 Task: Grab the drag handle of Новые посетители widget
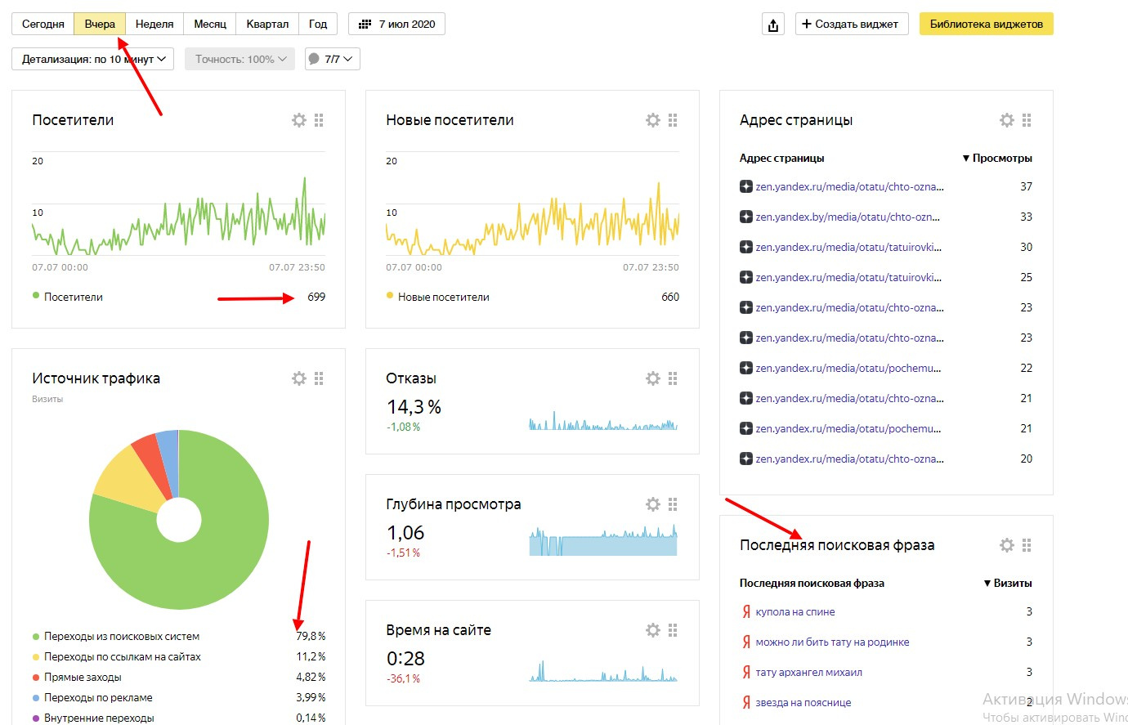click(x=673, y=120)
